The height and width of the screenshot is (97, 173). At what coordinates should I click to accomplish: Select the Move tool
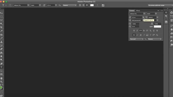(x=1, y=13)
